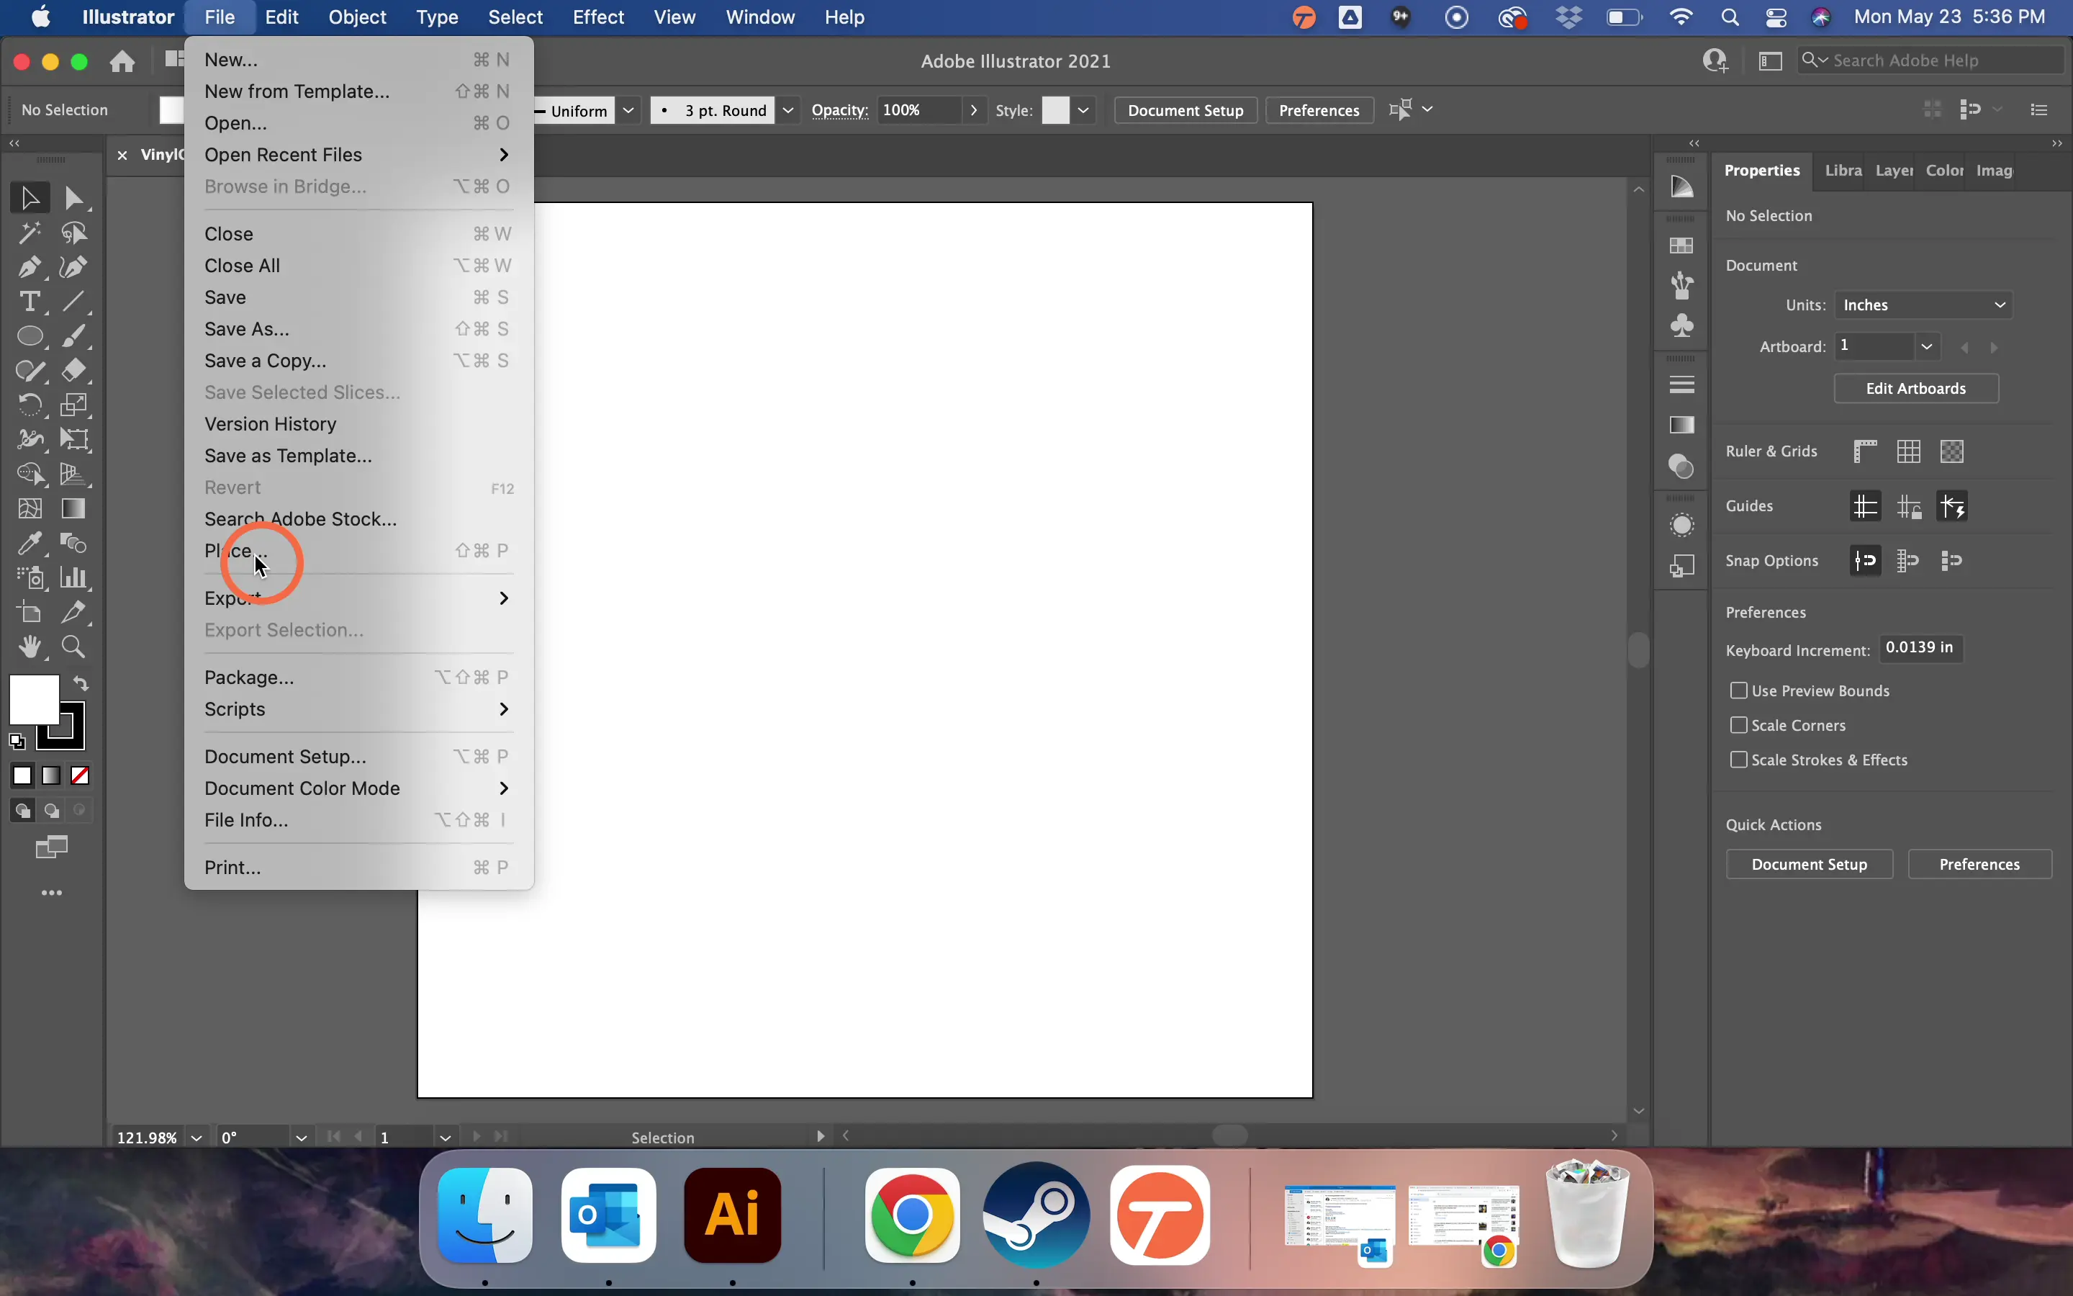Image resolution: width=2073 pixels, height=1296 pixels.
Task: Select the Type tool
Action: [30, 302]
